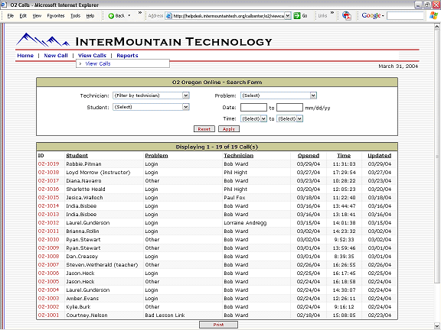
Task: Open the Technician filter dropdown
Action: 185,95
